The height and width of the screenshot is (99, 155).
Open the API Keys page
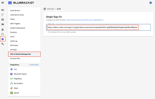[x=13, y=50]
